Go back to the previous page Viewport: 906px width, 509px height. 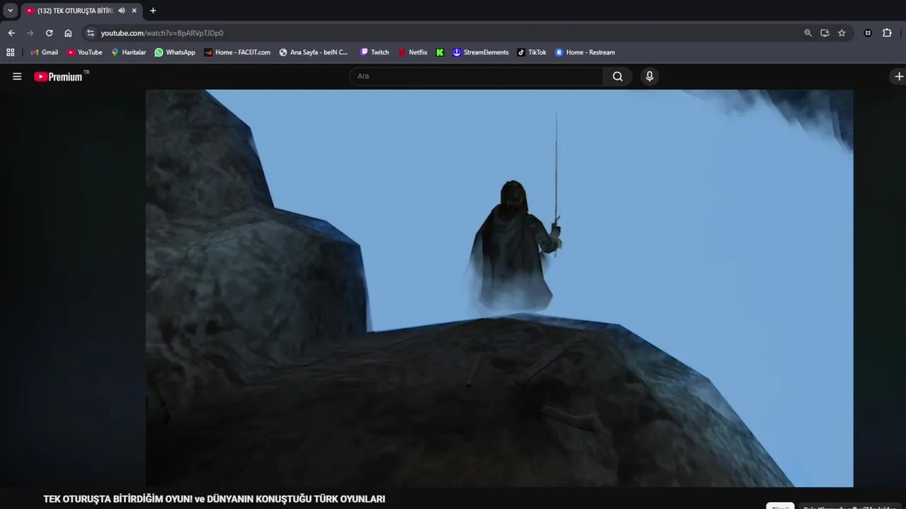pos(11,33)
